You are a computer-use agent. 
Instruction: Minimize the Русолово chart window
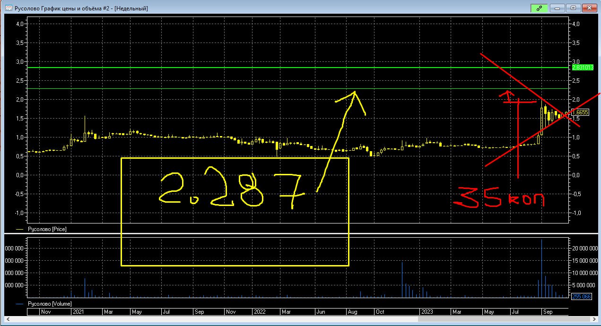[x=558, y=8]
